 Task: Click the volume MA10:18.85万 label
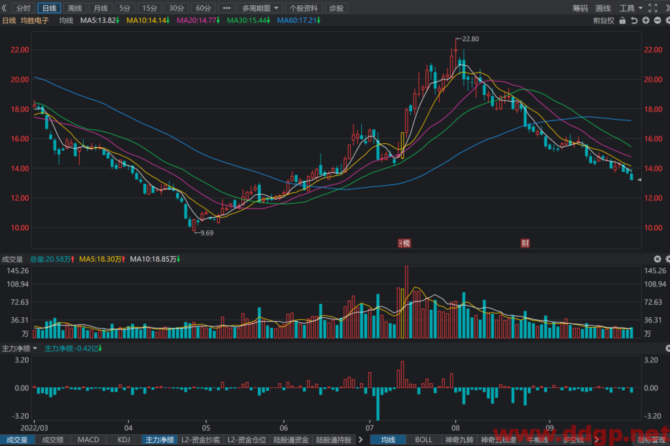tap(154, 259)
